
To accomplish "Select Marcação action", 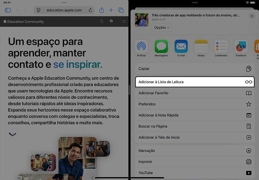I will (195, 150).
